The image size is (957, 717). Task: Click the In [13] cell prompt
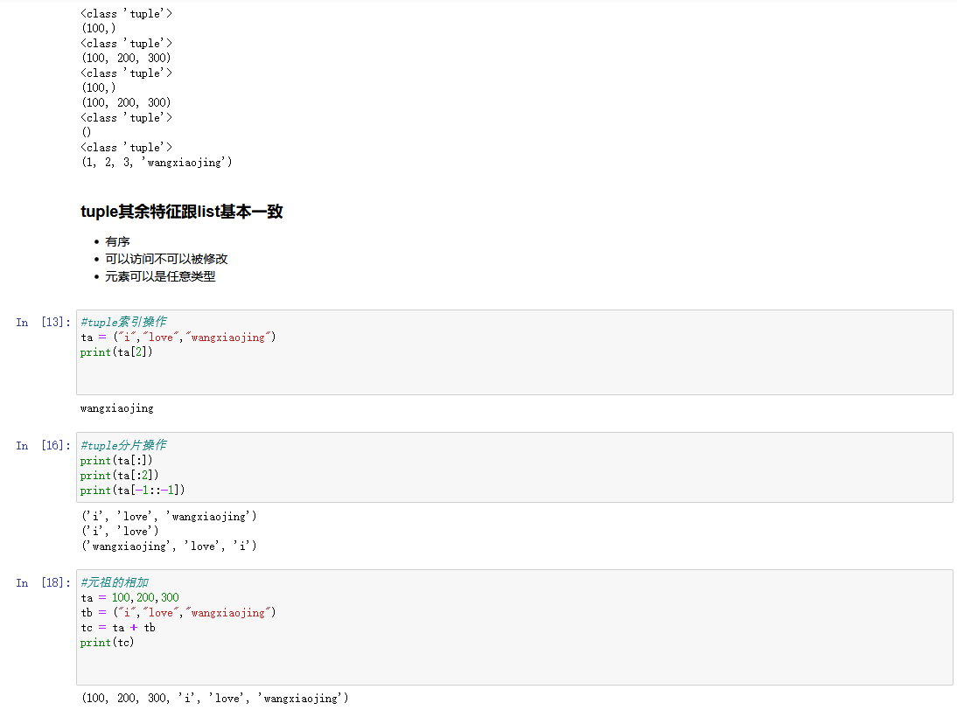(43, 323)
